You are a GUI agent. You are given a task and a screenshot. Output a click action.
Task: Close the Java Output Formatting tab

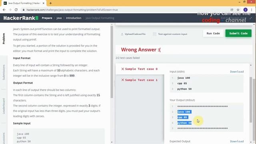pyautogui.click(x=44, y=3)
